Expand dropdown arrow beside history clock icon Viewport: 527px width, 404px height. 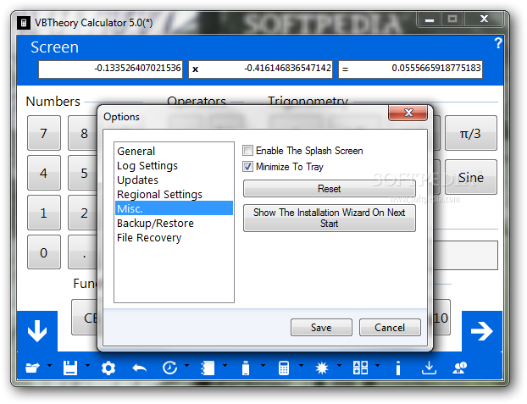pos(187,365)
